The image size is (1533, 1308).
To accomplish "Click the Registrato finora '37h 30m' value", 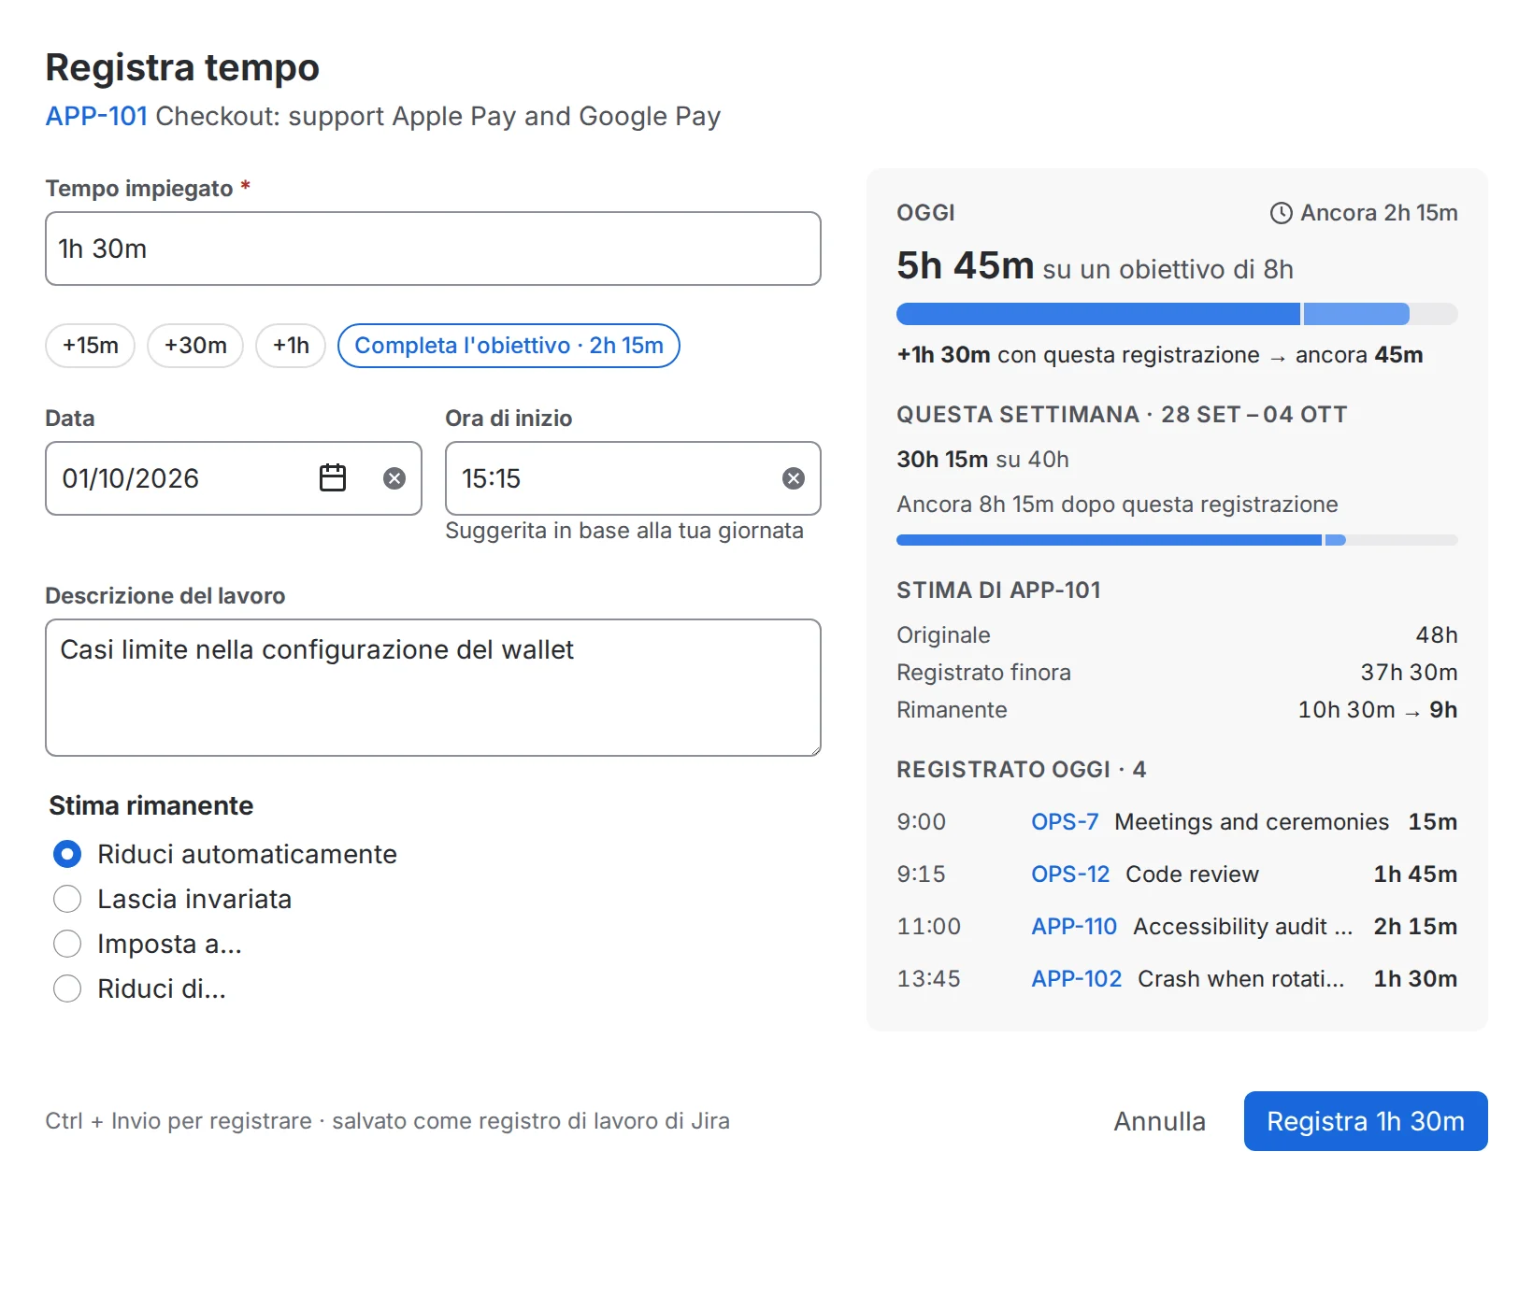I will click(1409, 673).
